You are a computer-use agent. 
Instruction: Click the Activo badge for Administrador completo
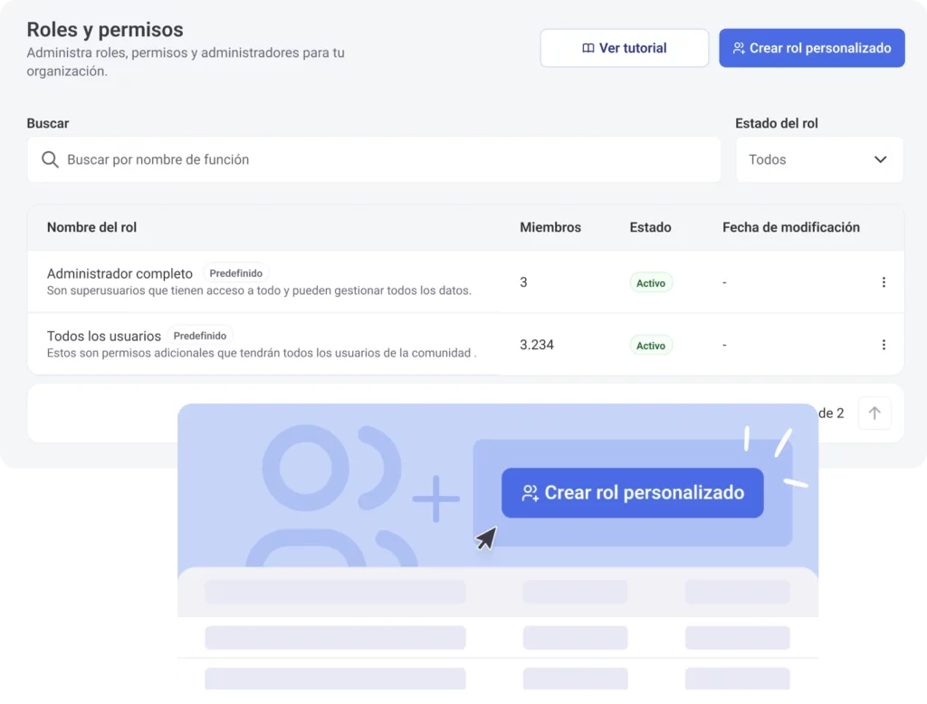click(x=650, y=283)
